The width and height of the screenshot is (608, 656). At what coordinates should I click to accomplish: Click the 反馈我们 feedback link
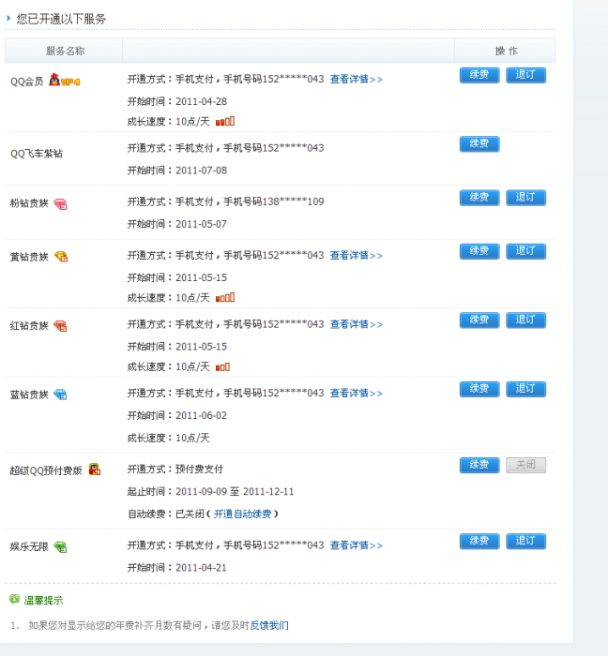(269, 625)
